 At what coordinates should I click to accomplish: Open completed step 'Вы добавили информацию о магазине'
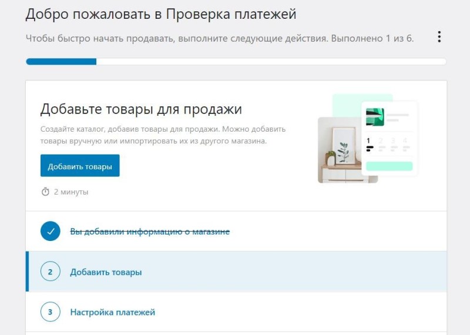[150, 232]
